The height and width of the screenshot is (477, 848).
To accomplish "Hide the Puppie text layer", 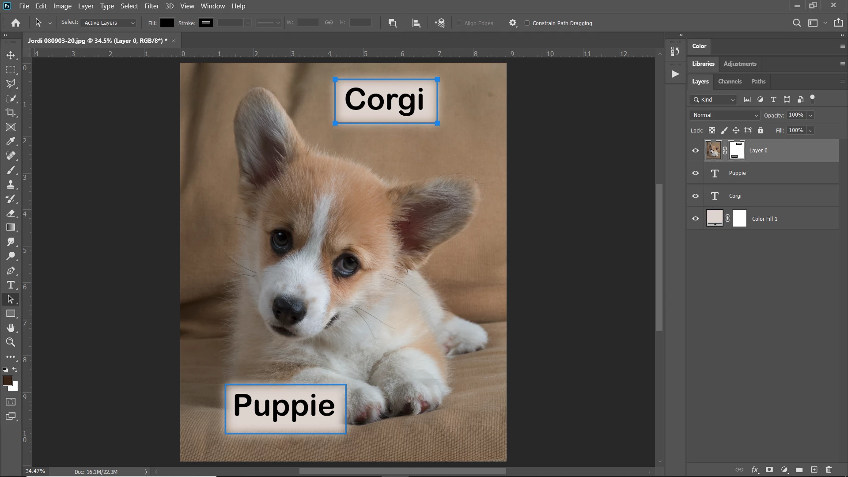I will (695, 173).
